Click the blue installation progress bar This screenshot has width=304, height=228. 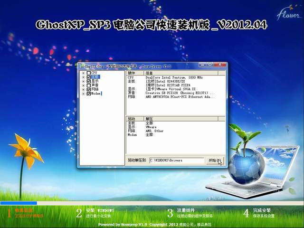(x=19, y=202)
